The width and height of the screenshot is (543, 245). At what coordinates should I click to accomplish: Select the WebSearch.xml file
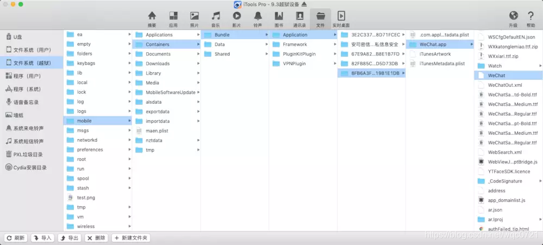(508, 152)
